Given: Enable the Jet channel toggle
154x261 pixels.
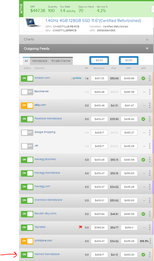Looking at the screenshot, I should tap(27, 146).
